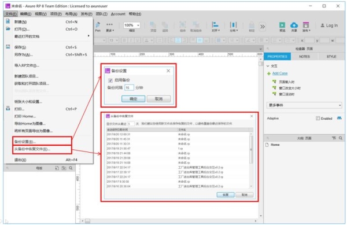
Task: Click the adaptive views icon beside Enabled
Action: (339, 118)
